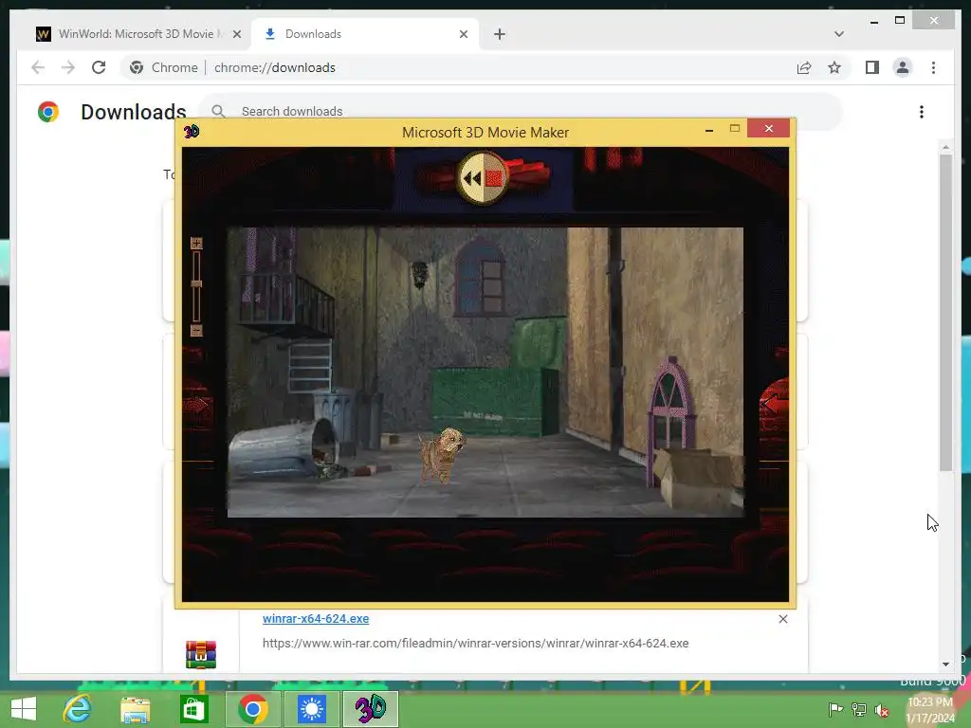Open the Windows Start button
Image resolution: width=971 pixels, height=728 pixels.
[x=24, y=708]
